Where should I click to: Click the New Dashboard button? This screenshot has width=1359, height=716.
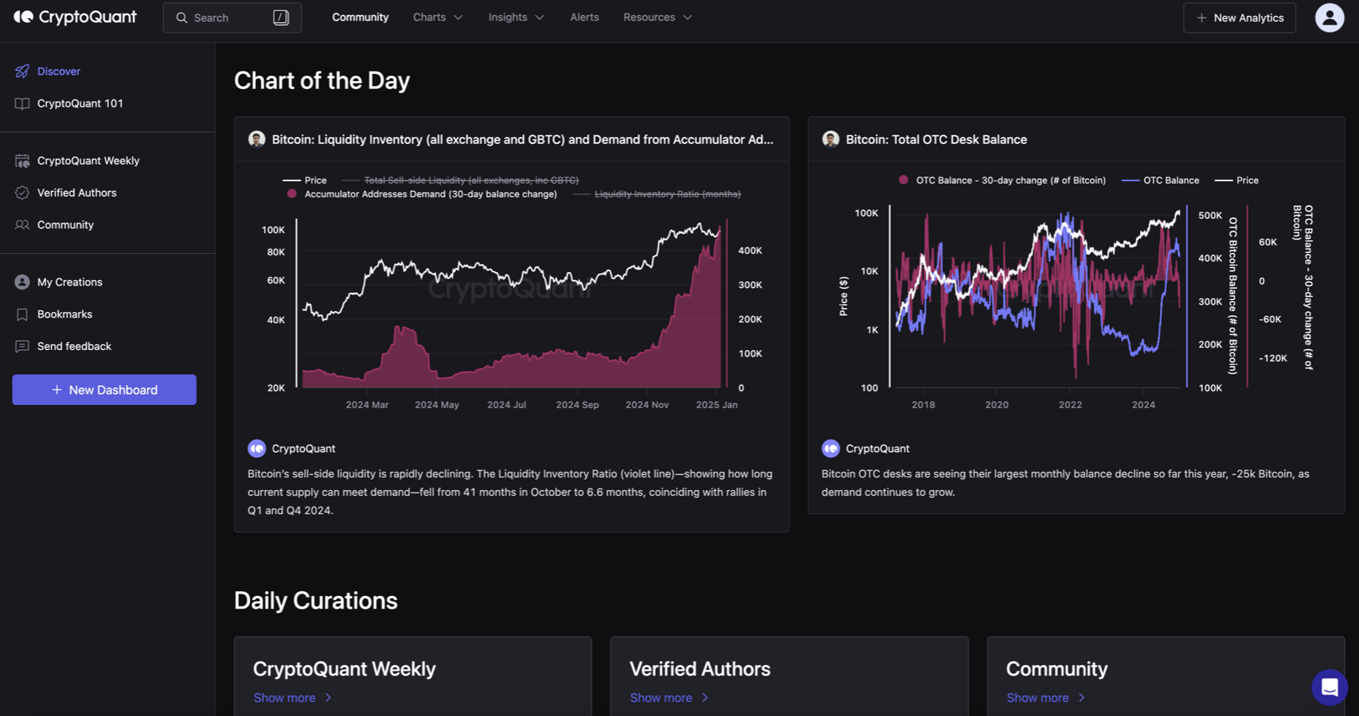coord(104,390)
